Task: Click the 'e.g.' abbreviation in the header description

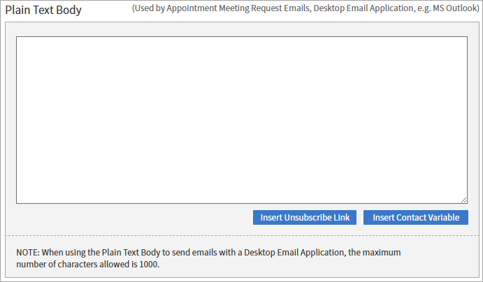Action: tap(424, 8)
